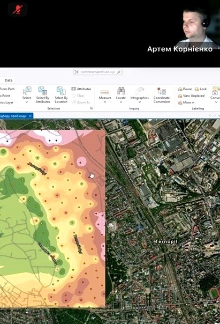Click the red stadium on the satellite map
The image size is (220, 324).
214,293
